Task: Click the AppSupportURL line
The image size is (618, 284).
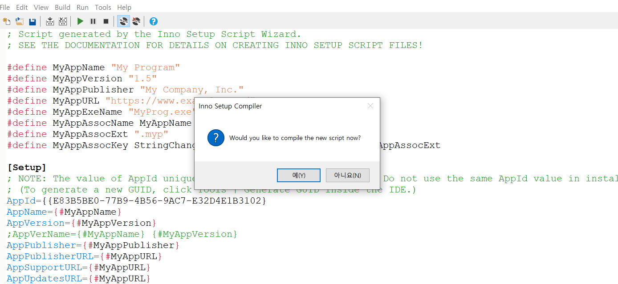Action: point(79,268)
